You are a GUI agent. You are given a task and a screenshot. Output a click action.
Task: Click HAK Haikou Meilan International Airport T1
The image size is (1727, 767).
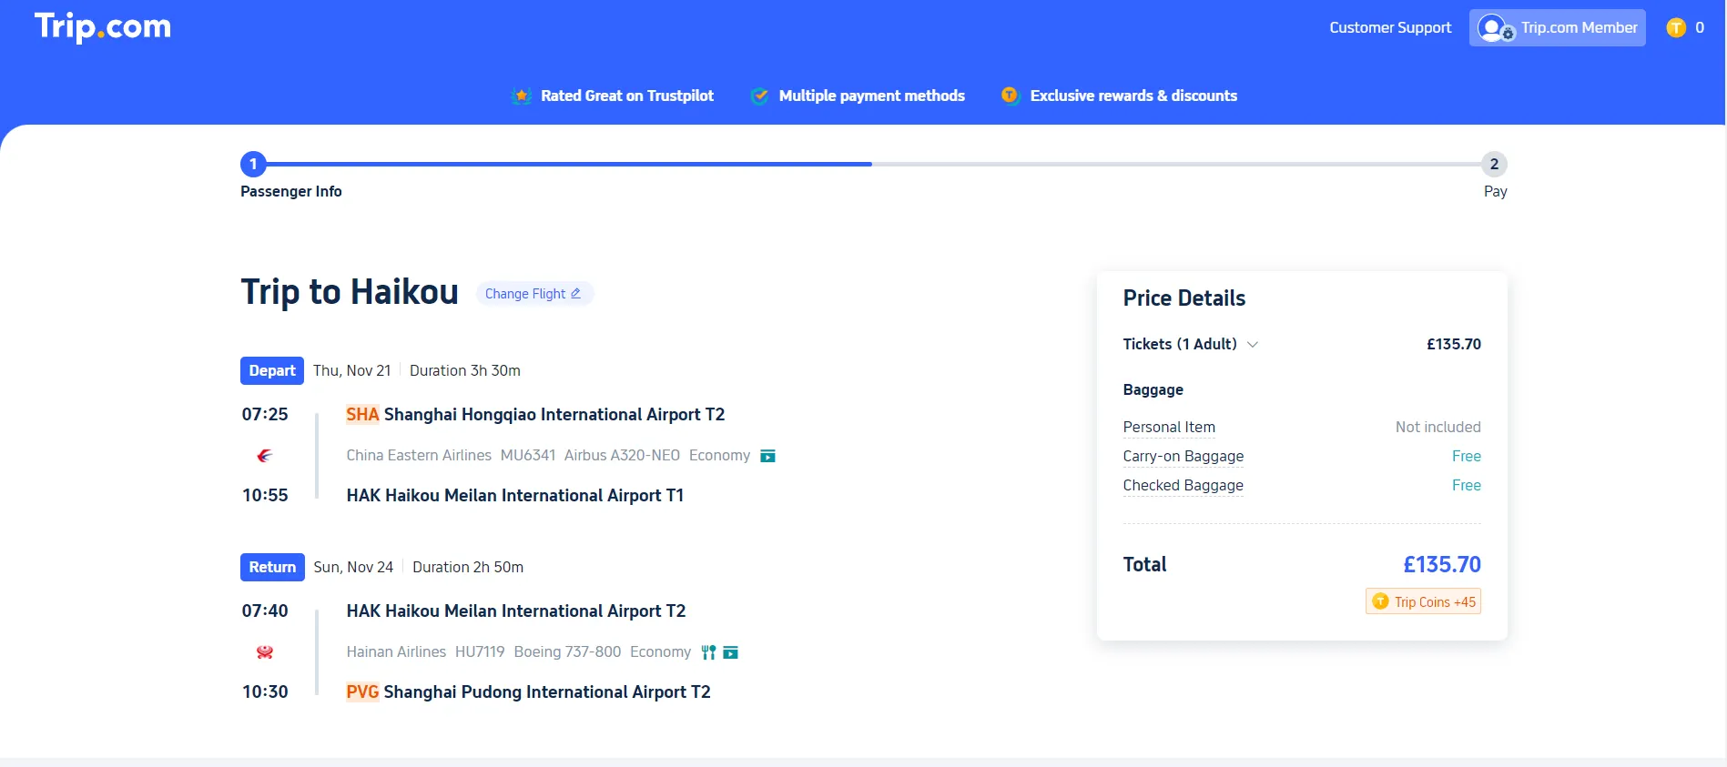pos(515,495)
